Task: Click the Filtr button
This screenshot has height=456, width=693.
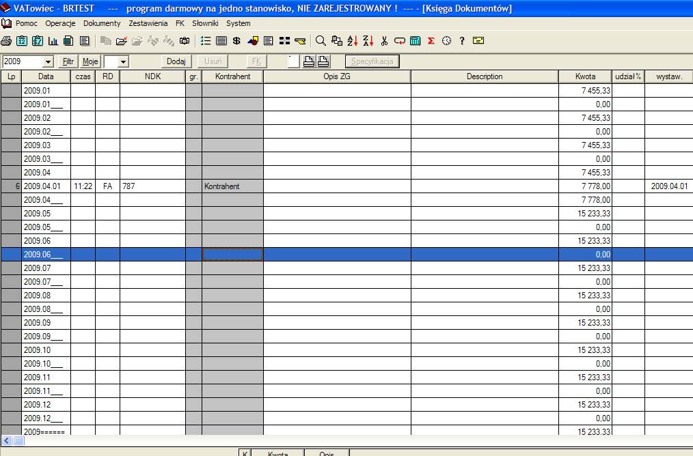Action: coord(68,61)
